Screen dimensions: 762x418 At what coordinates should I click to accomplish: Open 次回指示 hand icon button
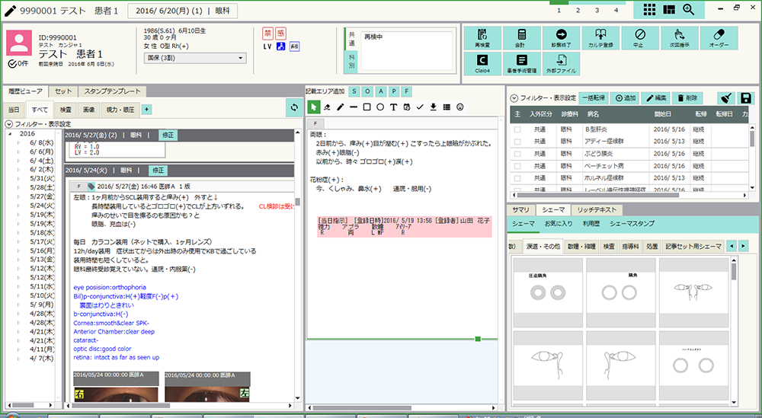[x=680, y=38]
